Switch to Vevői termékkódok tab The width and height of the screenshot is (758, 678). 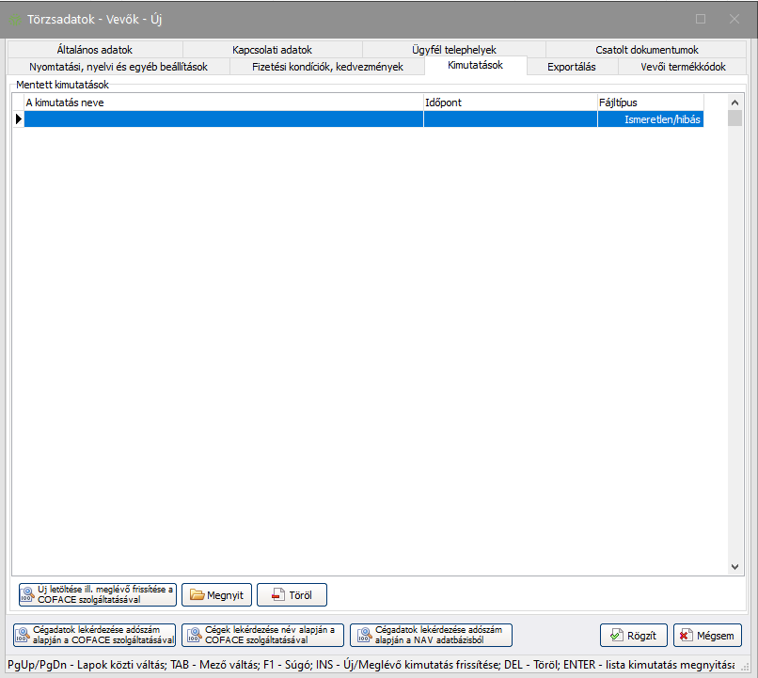tap(683, 67)
